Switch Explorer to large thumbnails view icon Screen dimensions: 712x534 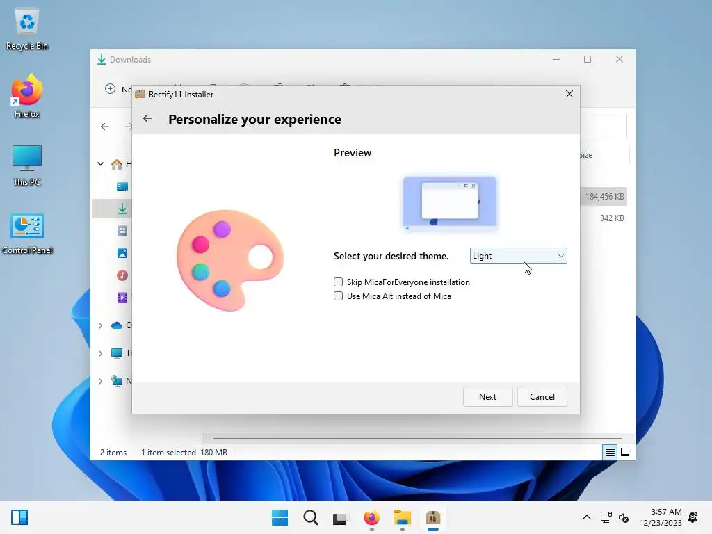625,452
